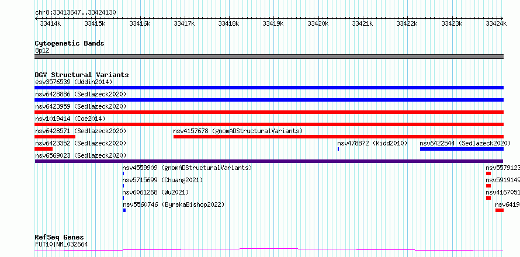Click the Cytogenetic Bands track title
Viewport: 520px width, 257px height.
[70, 43]
